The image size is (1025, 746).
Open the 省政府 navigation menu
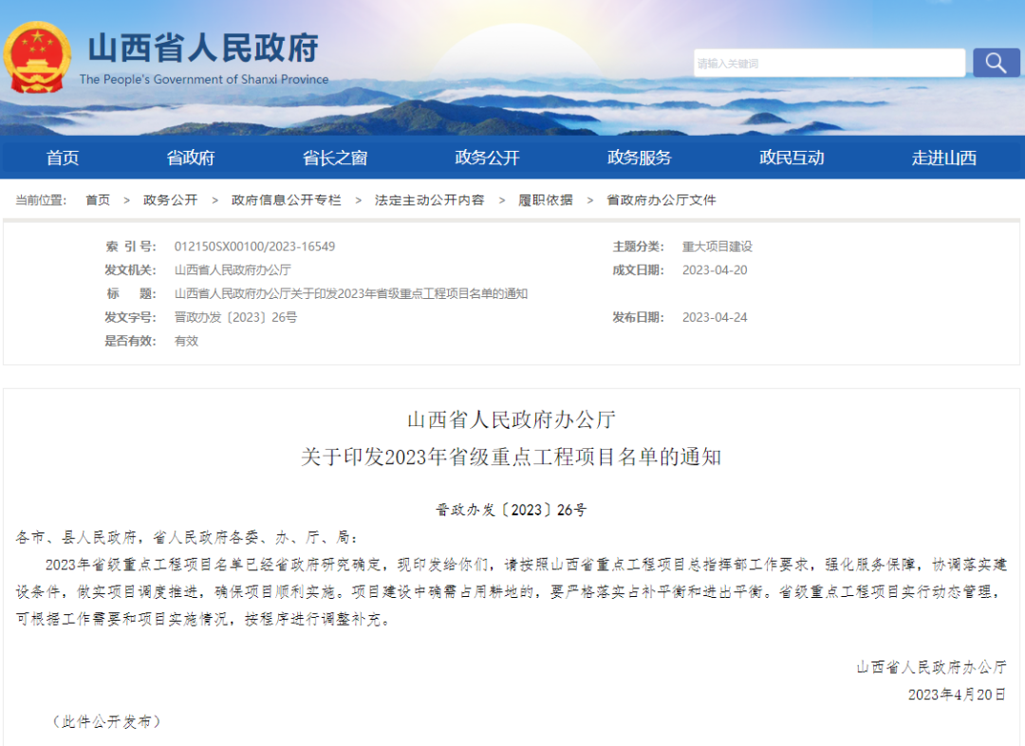pos(191,158)
